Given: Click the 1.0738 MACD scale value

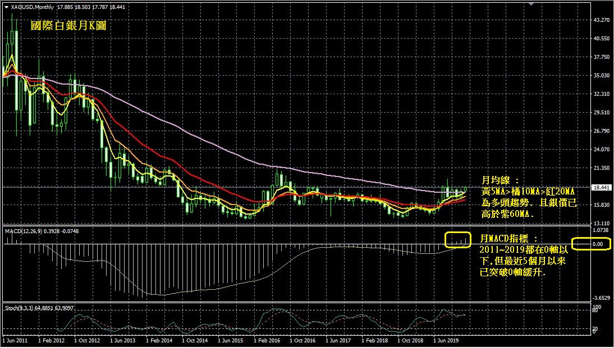Looking at the screenshot, I should coord(602,230).
